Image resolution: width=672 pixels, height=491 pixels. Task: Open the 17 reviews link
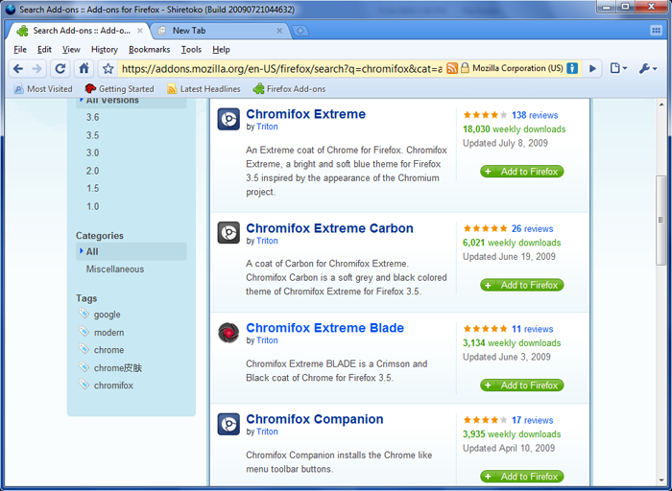coord(532,420)
